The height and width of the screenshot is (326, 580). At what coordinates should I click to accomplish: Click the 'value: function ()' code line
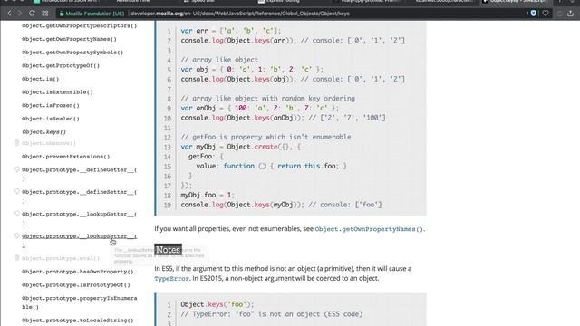click(x=272, y=166)
